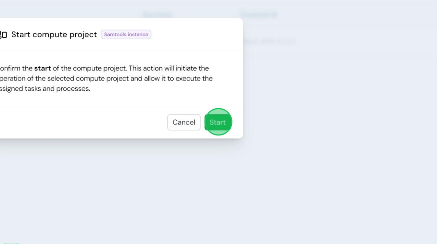
Task: Click the small grey mark near the bottom edge
Action: click(x=70, y=244)
